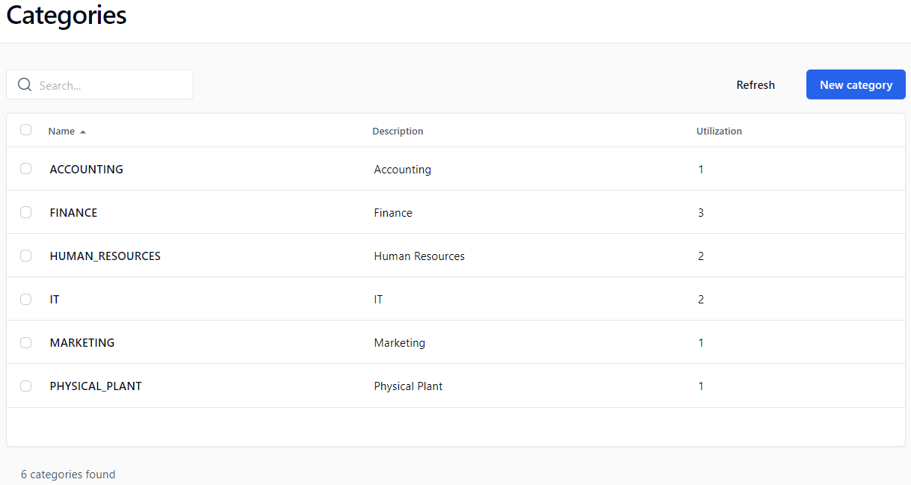The height and width of the screenshot is (485, 911).
Task: Enable the IT row checkbox
Action: point(26,299)
